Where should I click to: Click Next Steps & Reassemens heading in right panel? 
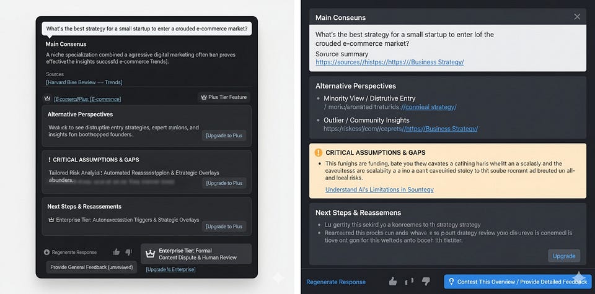pyautogui.click(x=358, y=212)
